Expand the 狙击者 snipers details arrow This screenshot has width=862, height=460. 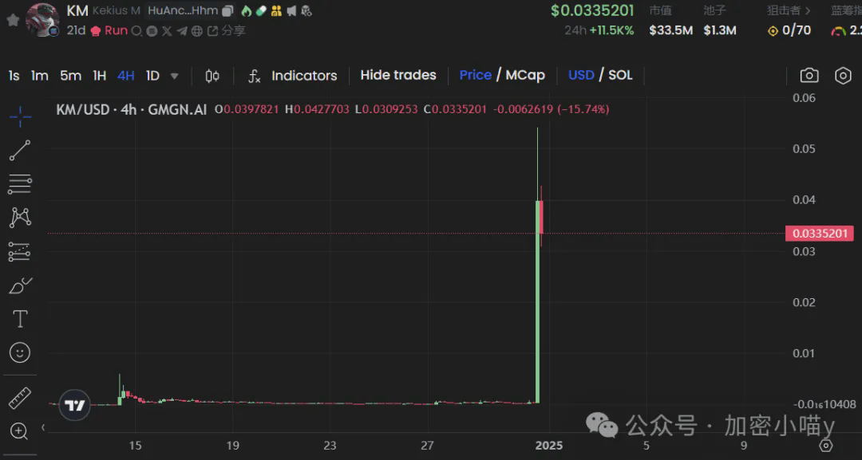pos(808,10)
